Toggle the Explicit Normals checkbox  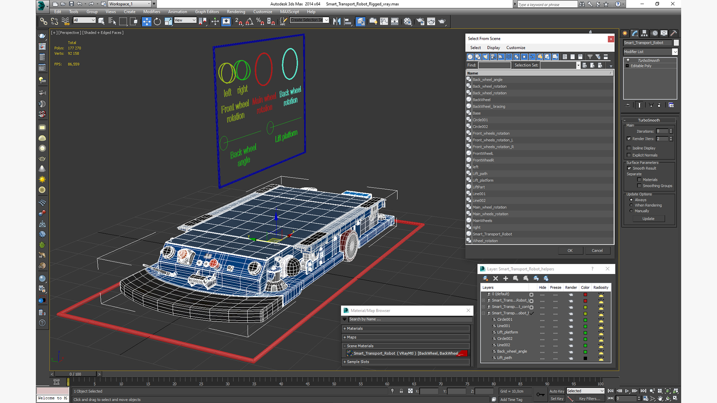click(629, 155)
